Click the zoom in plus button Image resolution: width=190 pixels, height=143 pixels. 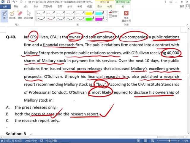[x=179, y=141]
